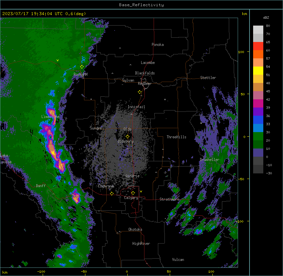Click the -50 tick label on right axis
The width and height of the screenshot is (283, 276).
(x=241, y=179)
